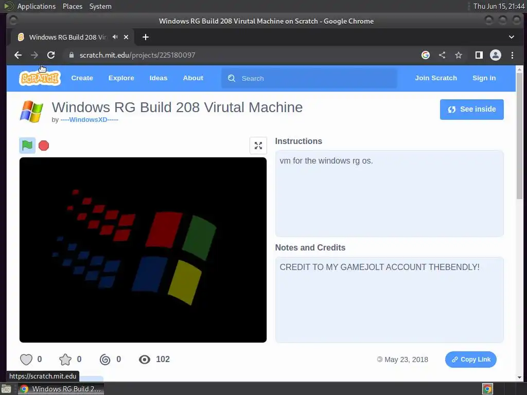
Task: Go back with Chrome's back arrow
Action: tap(18, 55)
